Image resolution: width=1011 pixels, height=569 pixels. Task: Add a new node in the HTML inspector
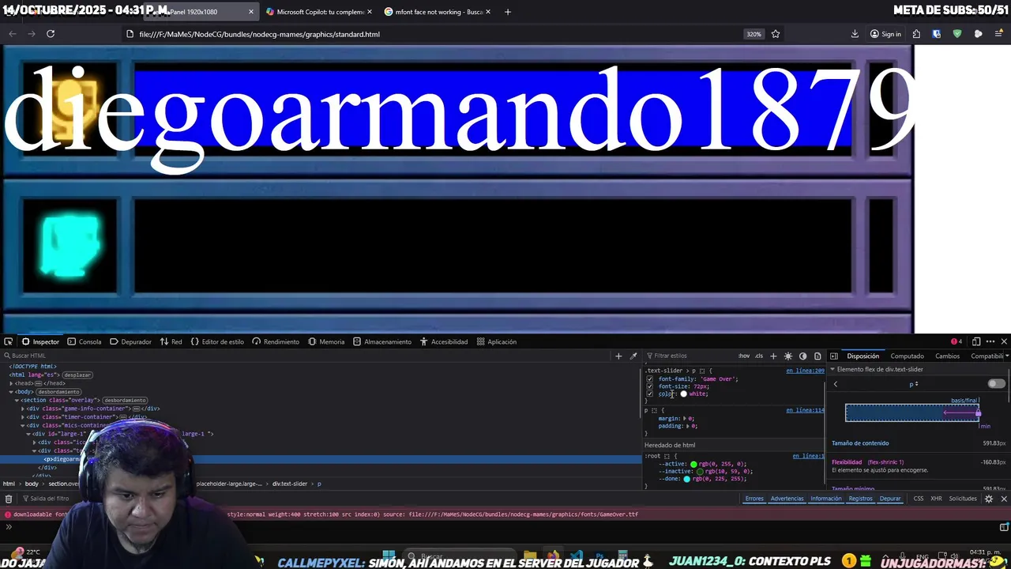pyautogui.click(x=618, y=356)
